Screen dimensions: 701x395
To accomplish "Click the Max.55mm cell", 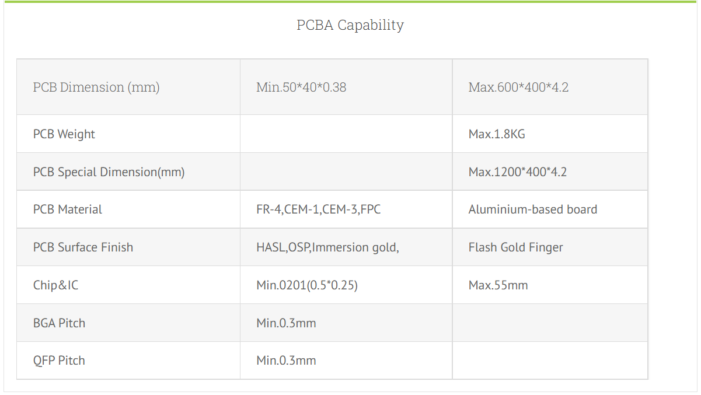I will (498, 285).
